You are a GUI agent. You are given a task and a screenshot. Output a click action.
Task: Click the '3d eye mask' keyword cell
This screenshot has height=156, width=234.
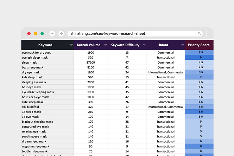pyautogui.click(x=47, y=117)
